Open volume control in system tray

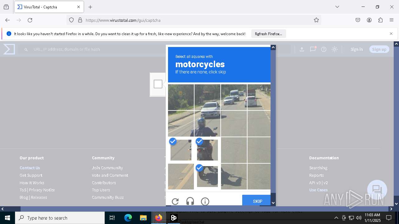click(x=359, y=218)
